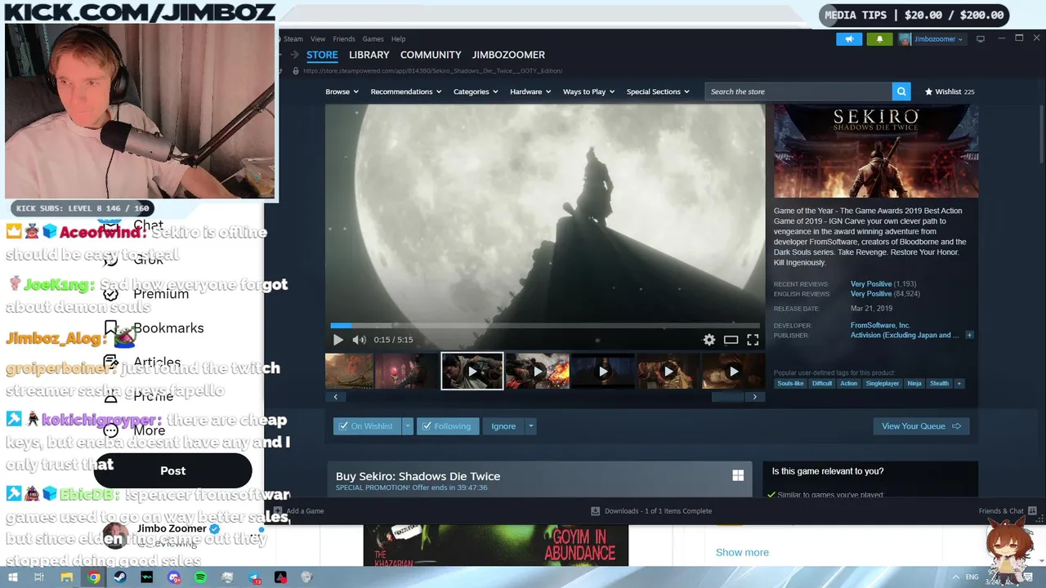1046x588 pixels.
Task: Click the Windows platform icon in purchase box
Action: [x=738, y=475]
